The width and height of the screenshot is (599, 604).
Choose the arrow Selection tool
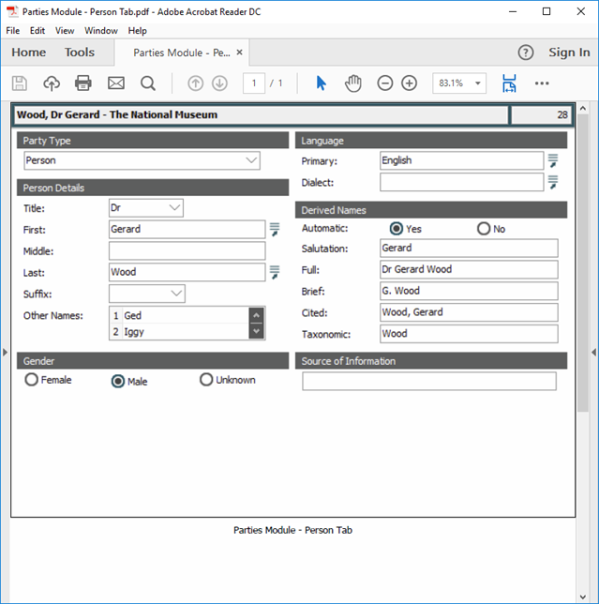[x=321, y=83]
